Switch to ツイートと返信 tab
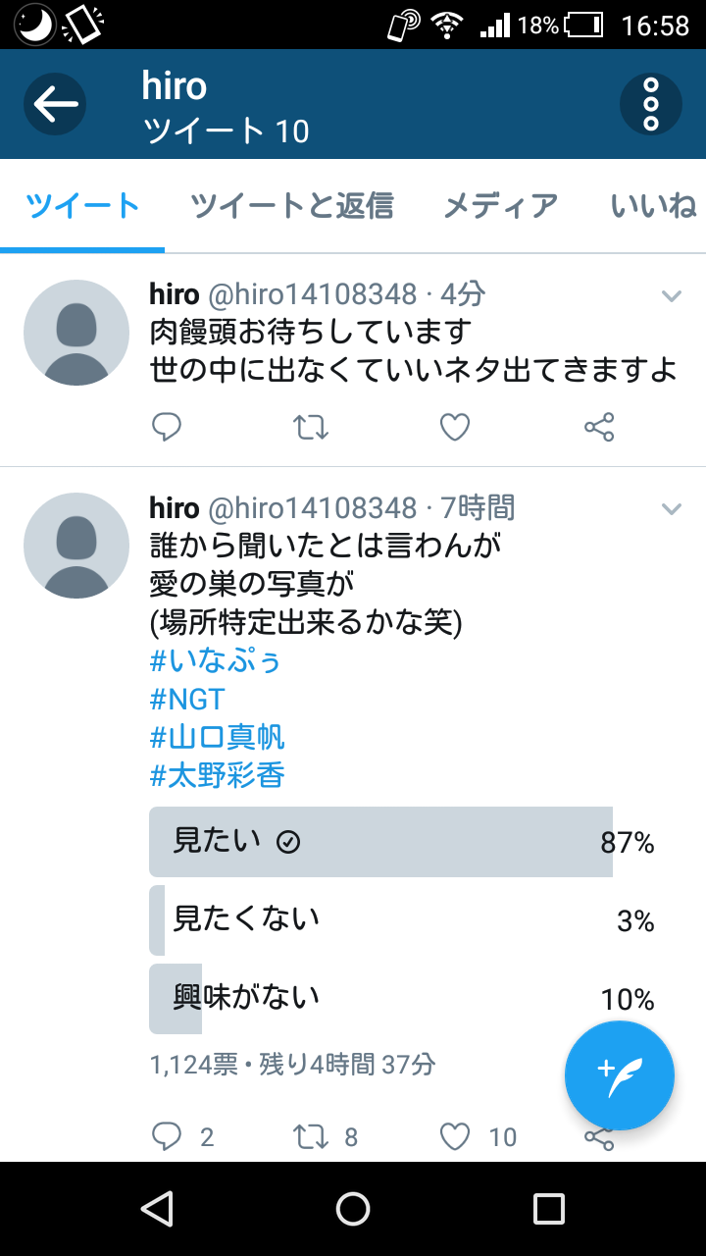Viewport: 706px width, 1256px height. pos(292,206)
